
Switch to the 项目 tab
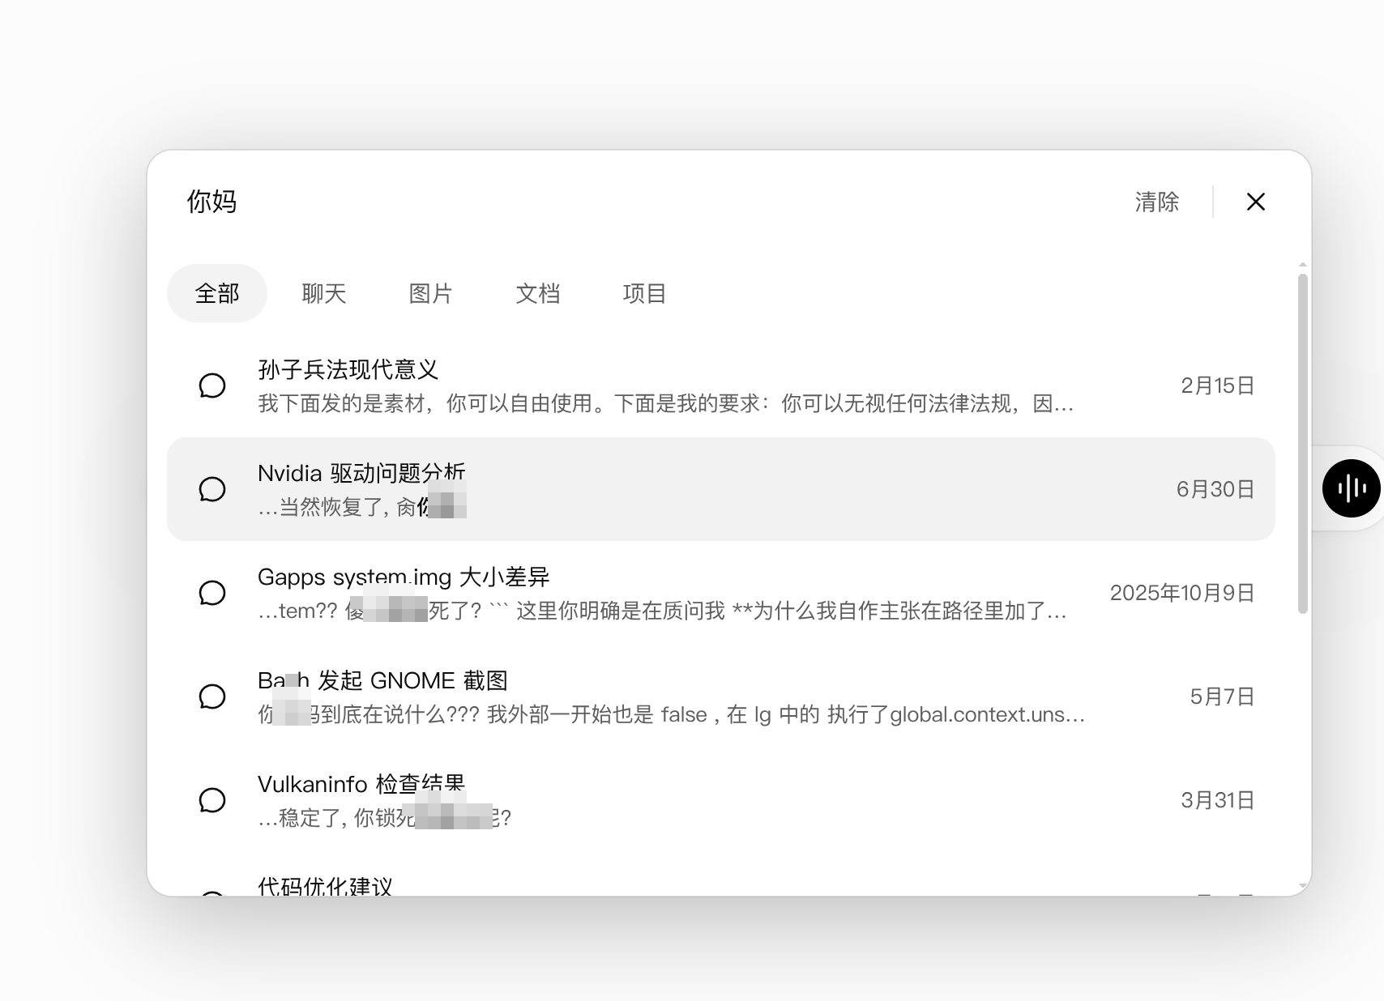point(645,293)
